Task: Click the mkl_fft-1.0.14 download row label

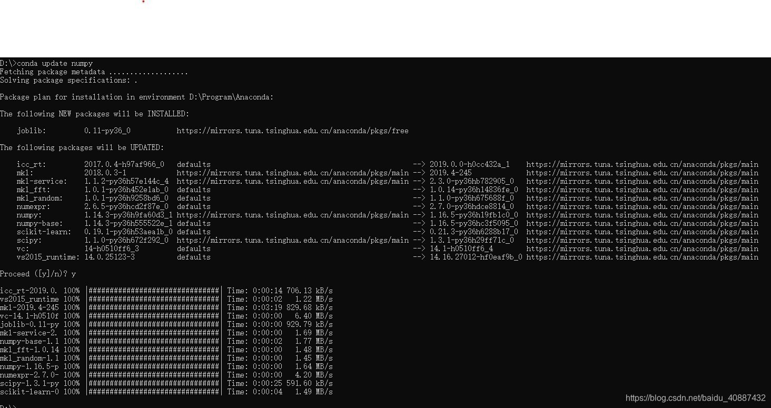Action: point(29,350)
